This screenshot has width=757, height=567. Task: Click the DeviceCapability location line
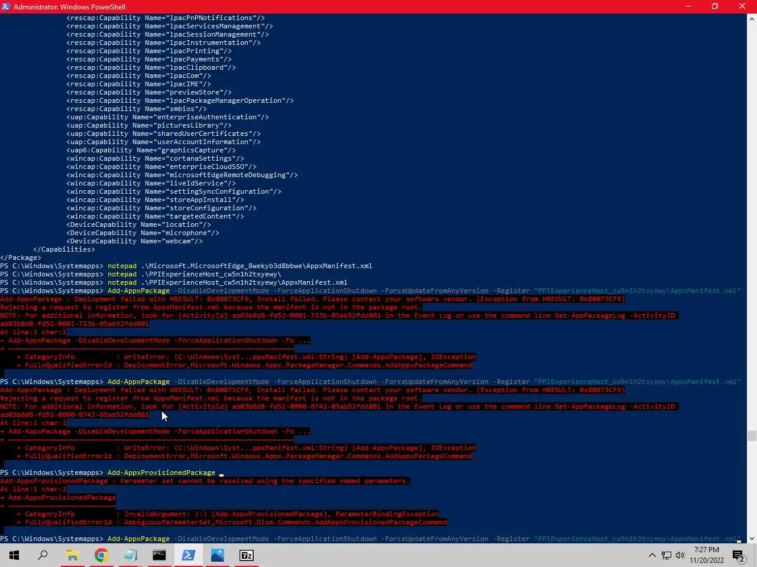pyautogui.click(x=138, y=224)
